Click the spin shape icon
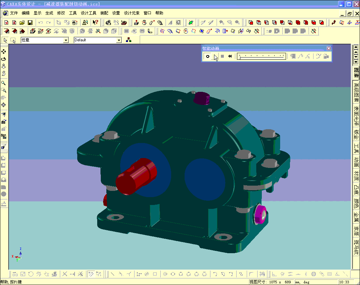Screen dimensions: 360x285 [x=144, y=23]
